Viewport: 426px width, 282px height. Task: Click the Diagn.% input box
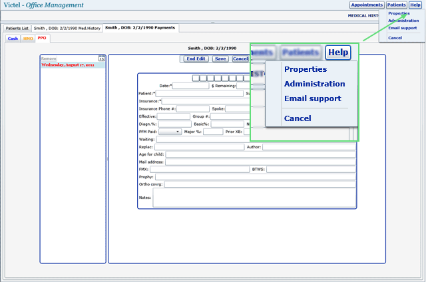click(x=175, y=124)
